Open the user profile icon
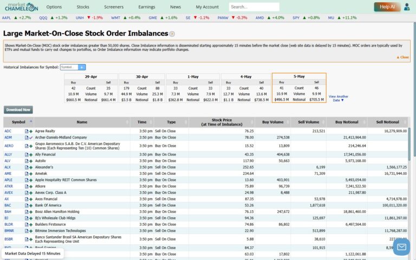416x260 pixels. (x=407, y=7)
